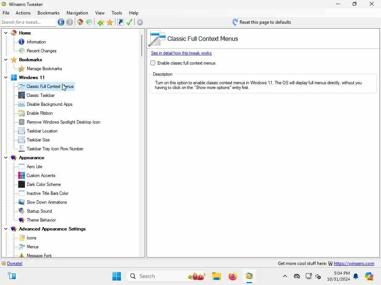This screenshot has width=381, height=285.
Task: Select Manage Bookmarks in the tree
Action: click(44, 69)
